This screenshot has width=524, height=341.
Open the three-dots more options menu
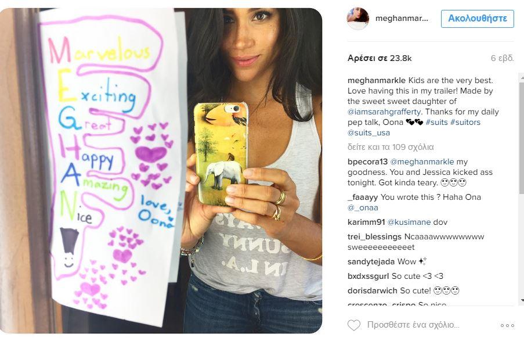coord(507,325)
